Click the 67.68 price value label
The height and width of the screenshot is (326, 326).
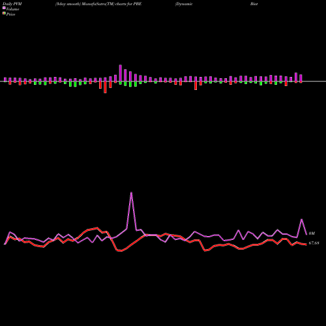tap(314, 243)
